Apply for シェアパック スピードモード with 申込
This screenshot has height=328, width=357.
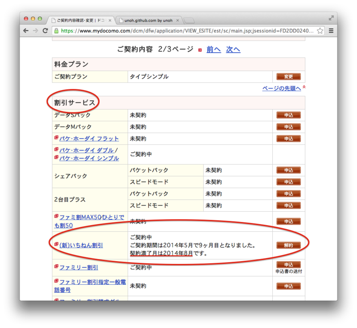click(x=288, y=182)
